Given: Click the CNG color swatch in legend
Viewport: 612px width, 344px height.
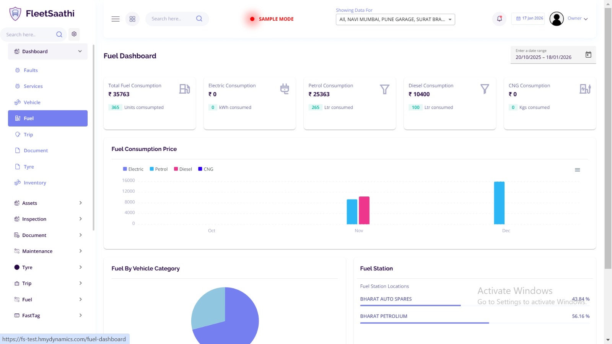Looking at the screenshot, I should pos(200,169).
